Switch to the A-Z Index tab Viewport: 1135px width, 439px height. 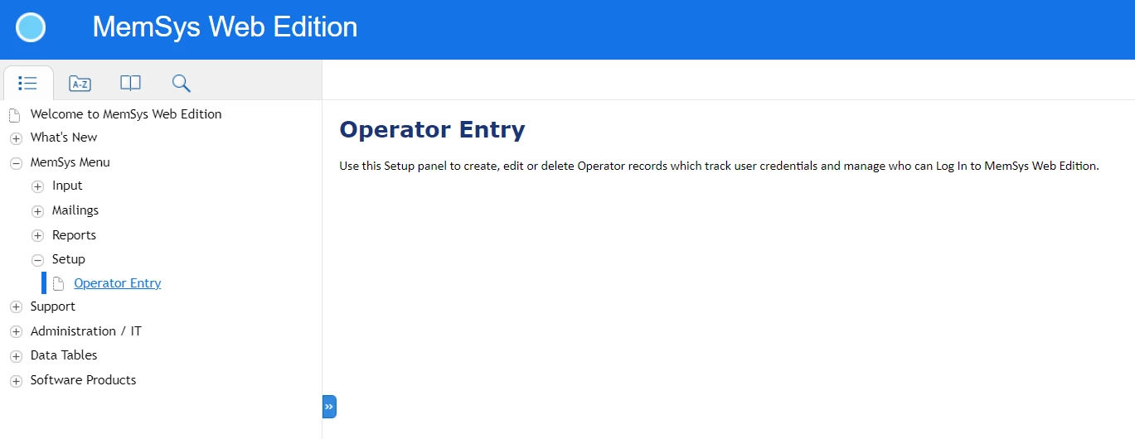pos(80,83)
